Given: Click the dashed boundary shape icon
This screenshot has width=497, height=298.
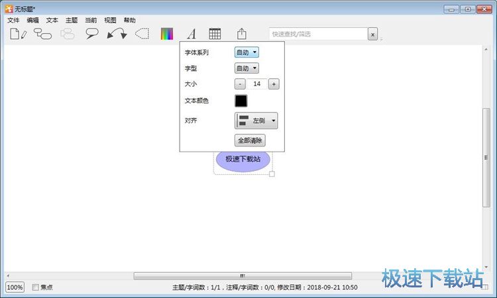Looking at the screenshot, I should coord(142,34).
